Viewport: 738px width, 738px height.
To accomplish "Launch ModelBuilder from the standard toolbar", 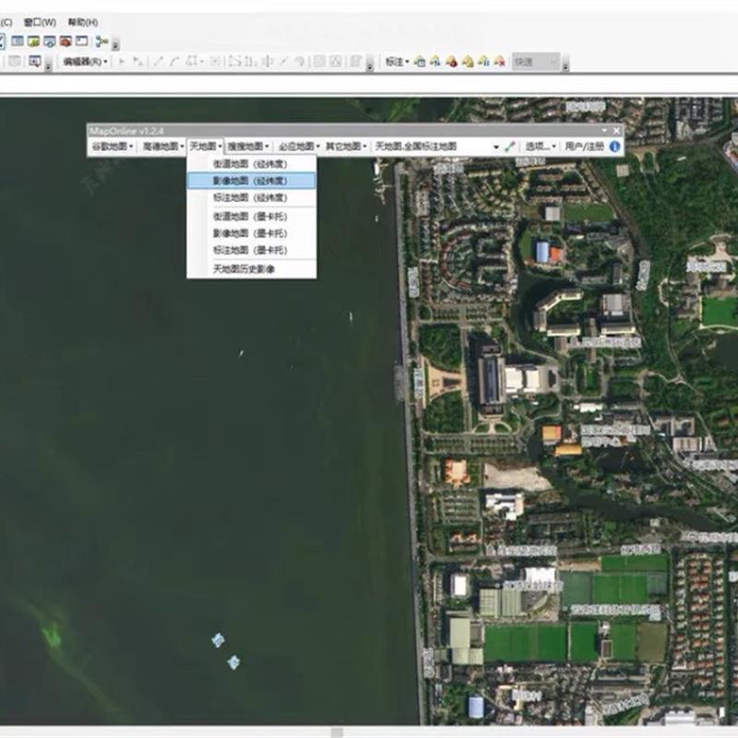I will pos(102,42).
